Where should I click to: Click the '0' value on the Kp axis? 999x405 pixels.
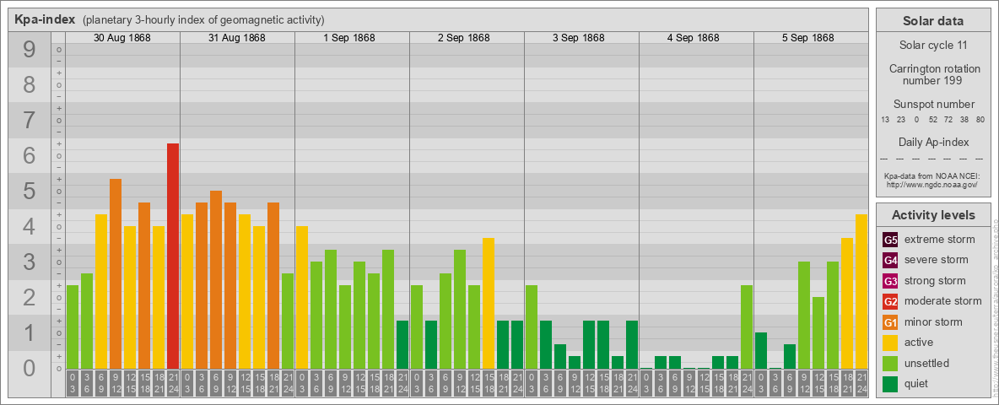pyautogui.click(x=30, y=368)
